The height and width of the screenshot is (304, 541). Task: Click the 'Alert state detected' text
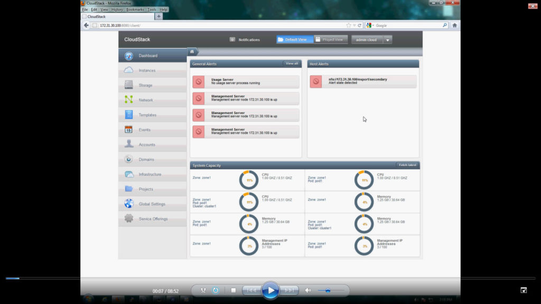[x=342, y=83]
